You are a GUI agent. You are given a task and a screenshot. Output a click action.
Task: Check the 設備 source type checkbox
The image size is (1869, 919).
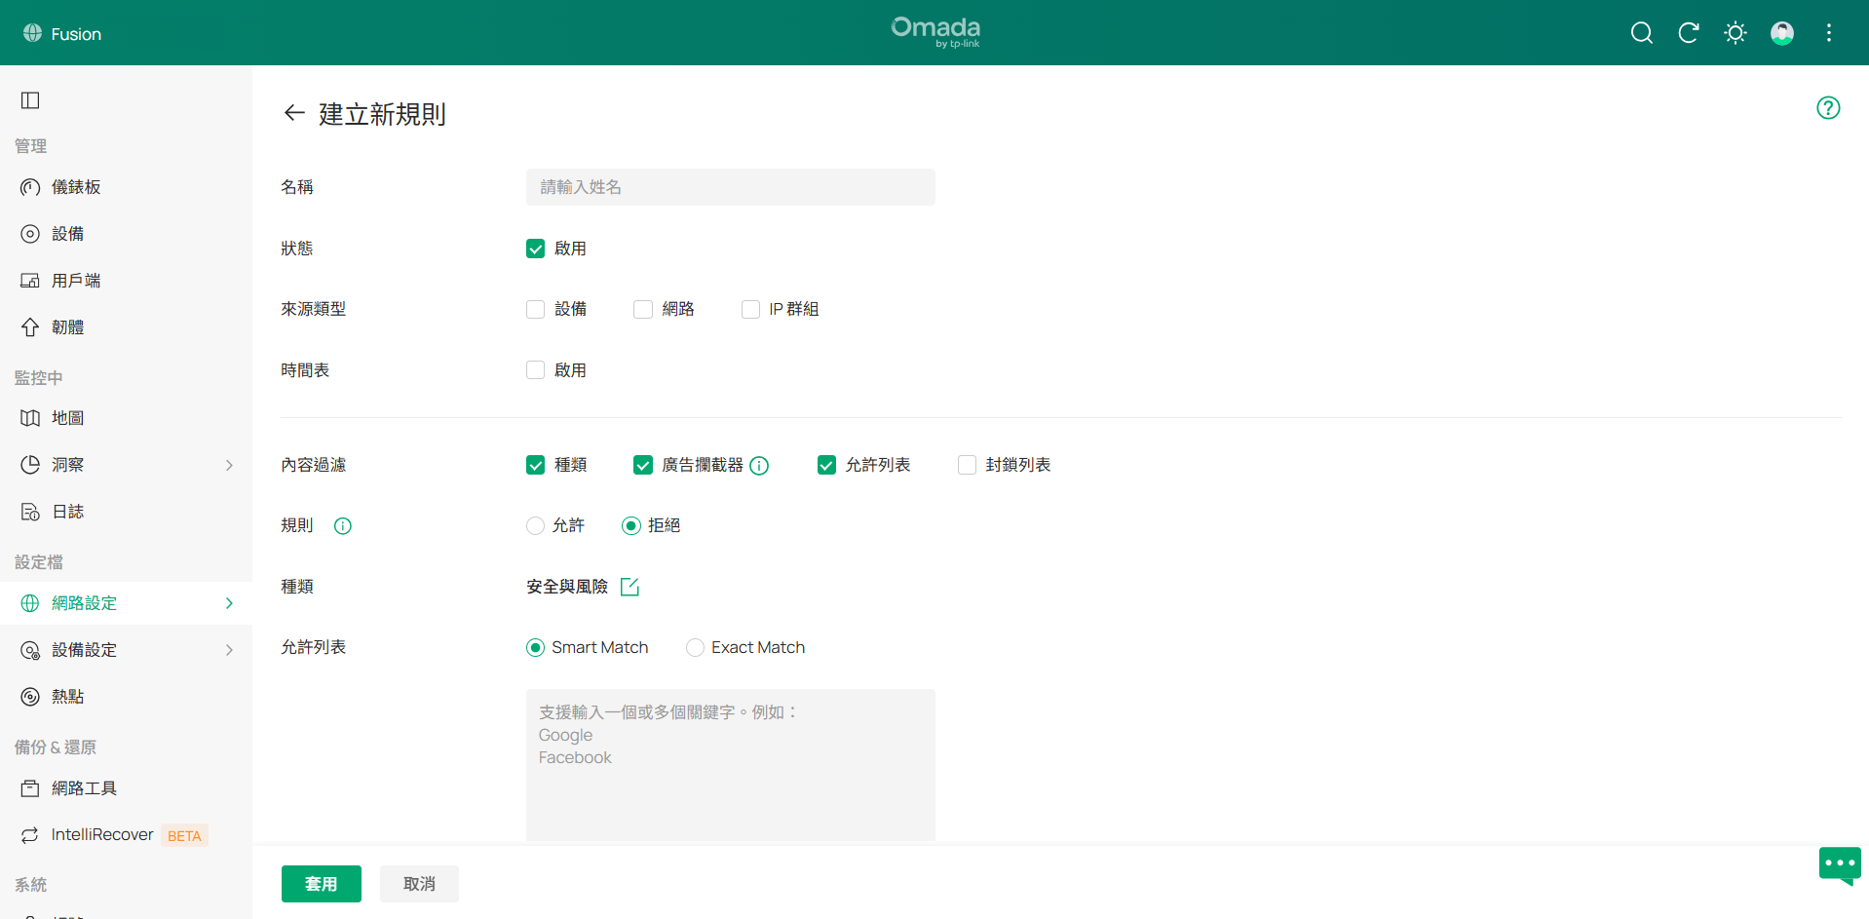(x=535, y=309)
